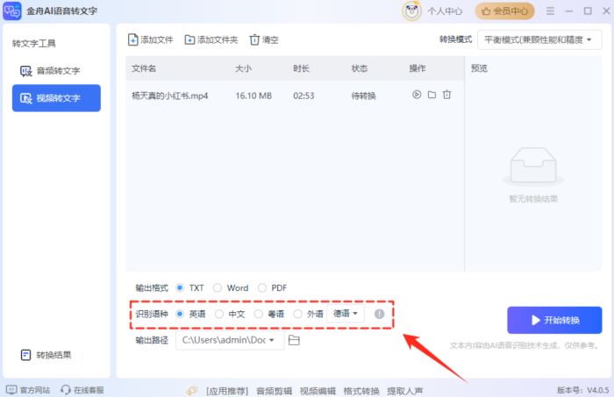Click the 音频转文字 sidebar icon
614x397 pixels.
(25, 71)
